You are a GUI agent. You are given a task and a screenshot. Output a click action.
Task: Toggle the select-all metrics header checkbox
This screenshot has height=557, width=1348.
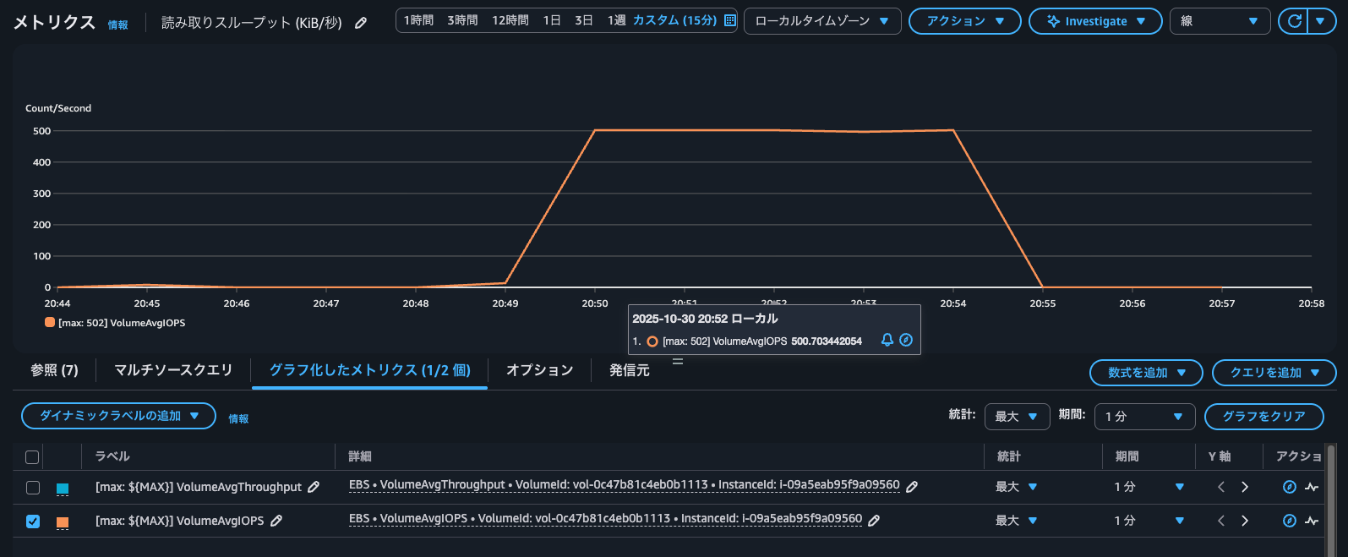(x=33, y=457)
